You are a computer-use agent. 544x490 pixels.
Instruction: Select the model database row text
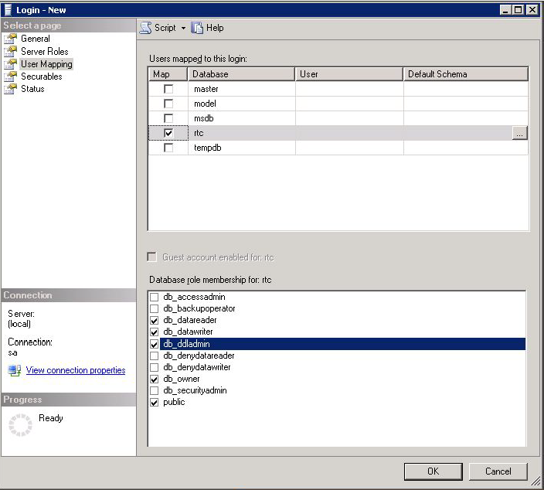[205, 104]
